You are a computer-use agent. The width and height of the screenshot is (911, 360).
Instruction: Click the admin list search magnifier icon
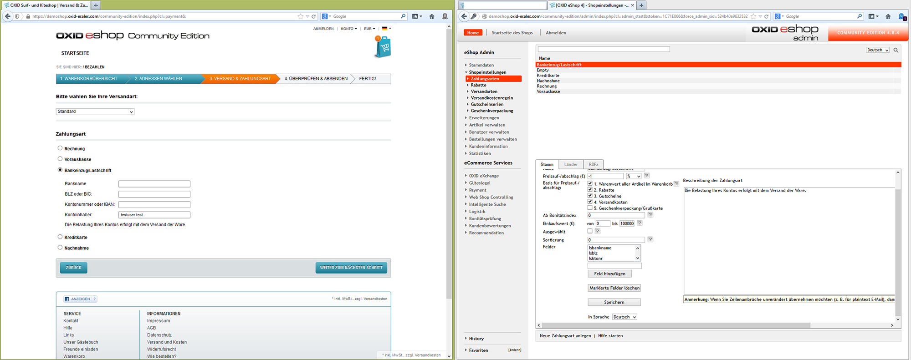[x=896, y=50]
